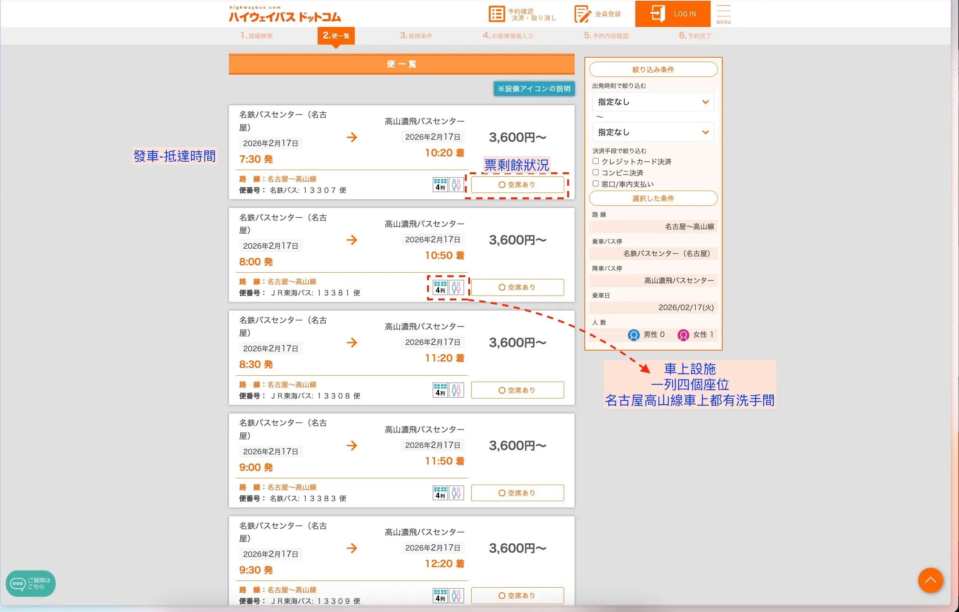
Task: Click the 予約確認 list icon in header
Action: [x=496, y=14]
